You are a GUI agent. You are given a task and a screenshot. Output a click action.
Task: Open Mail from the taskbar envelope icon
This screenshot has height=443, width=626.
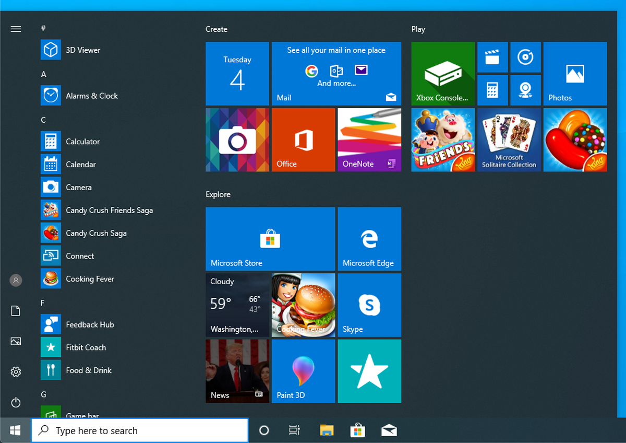(x=389, y=430)
